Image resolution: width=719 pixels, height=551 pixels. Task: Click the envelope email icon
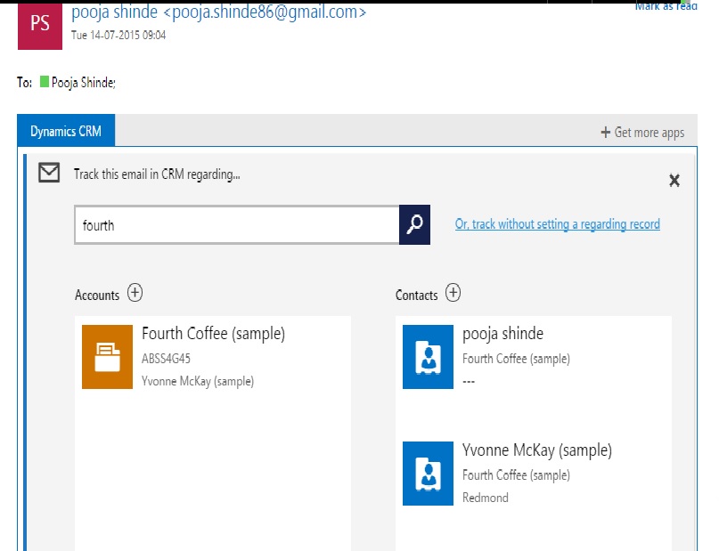(x=49, y=173)
